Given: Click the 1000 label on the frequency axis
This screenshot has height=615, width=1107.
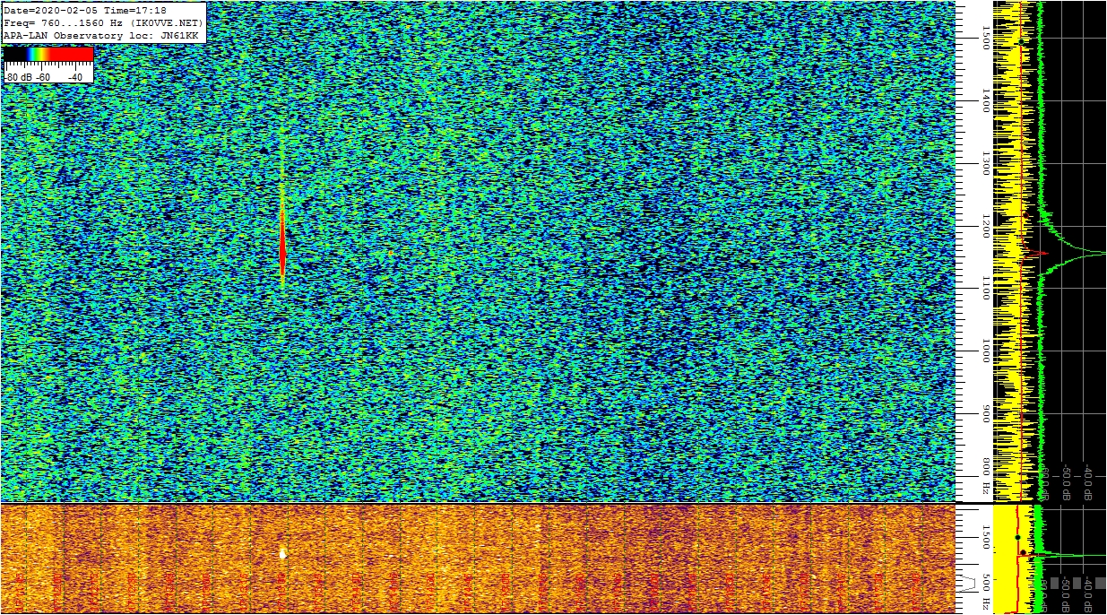Looking at the screenshot, I should point(986,351).
